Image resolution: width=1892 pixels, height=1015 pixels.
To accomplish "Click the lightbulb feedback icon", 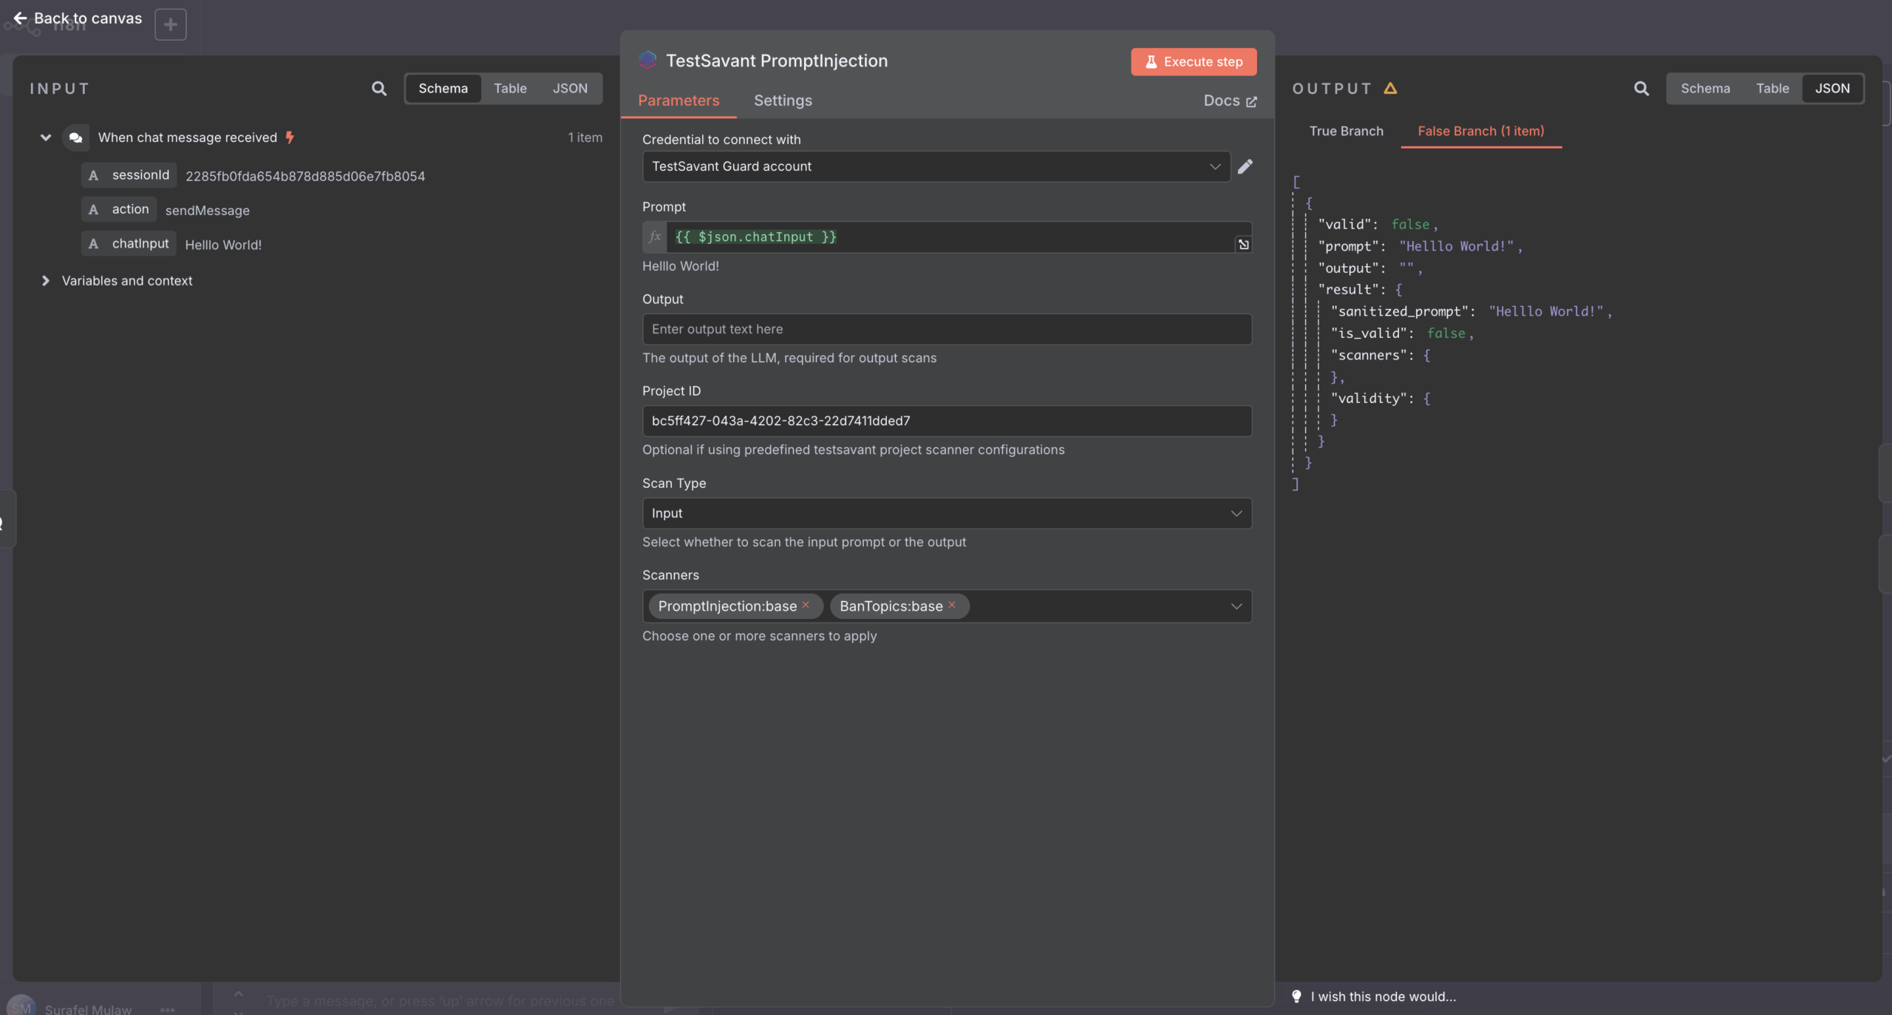I will coord(1296,996).
